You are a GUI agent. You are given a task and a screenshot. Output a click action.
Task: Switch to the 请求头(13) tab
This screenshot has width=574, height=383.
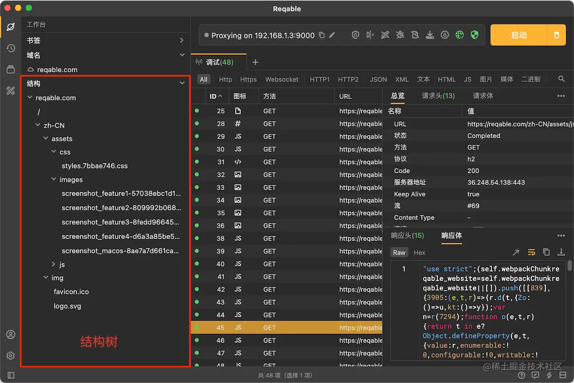tap(438, 96)
